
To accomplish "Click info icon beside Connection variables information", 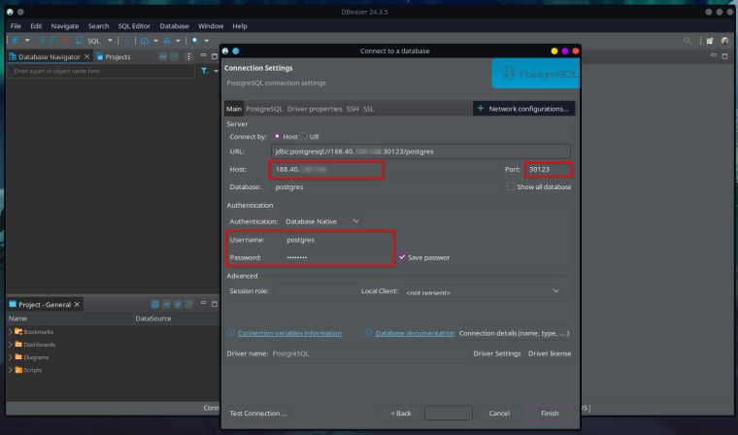I will click(x=231, y=333).
